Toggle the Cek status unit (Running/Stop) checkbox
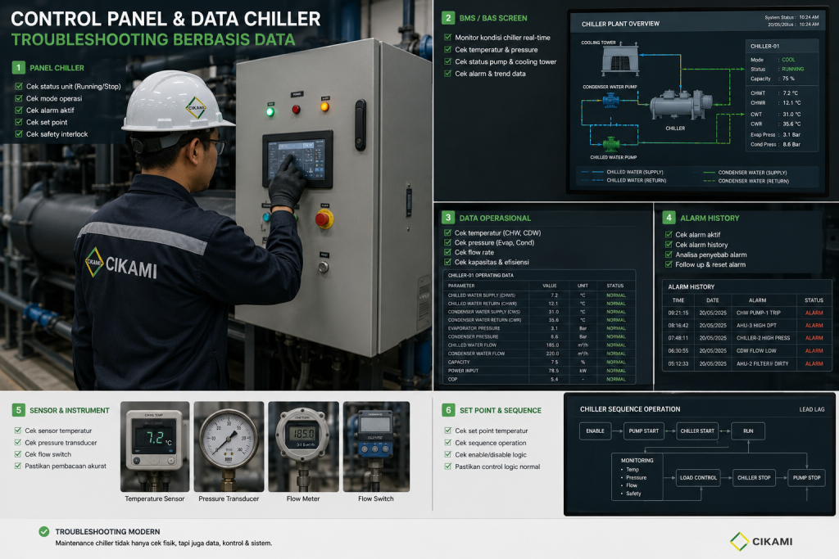 19,86
